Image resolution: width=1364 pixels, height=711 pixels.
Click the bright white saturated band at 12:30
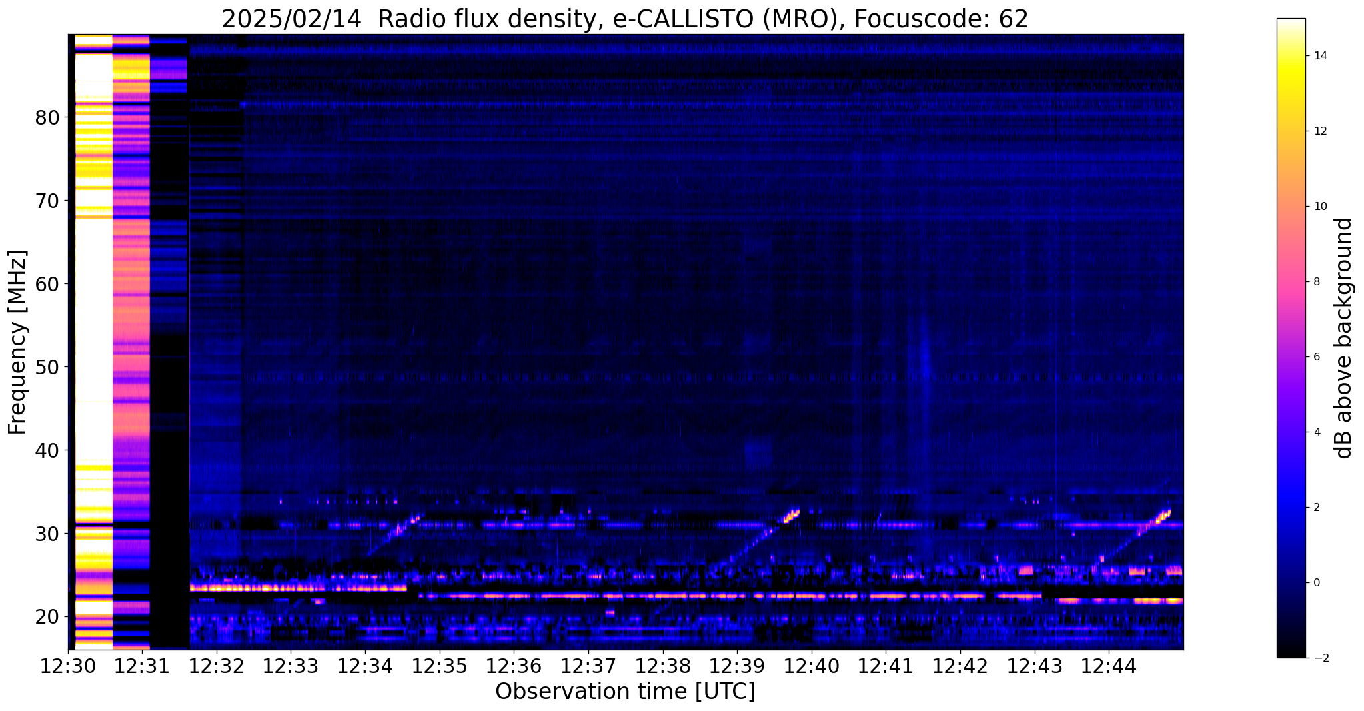(x=93, y=341)
